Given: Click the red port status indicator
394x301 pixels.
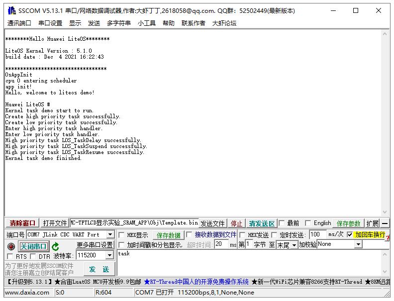Looking at the screenshot, I should tap(11, 246).
